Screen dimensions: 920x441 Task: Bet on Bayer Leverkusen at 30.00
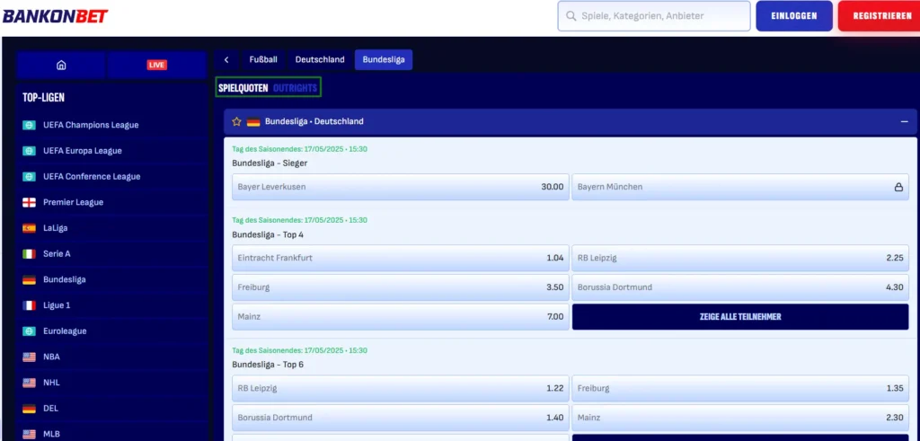tap(401, 187)
